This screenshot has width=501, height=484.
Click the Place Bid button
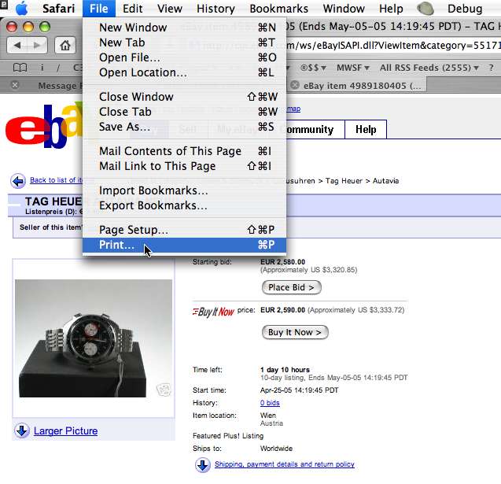[291, 287]
